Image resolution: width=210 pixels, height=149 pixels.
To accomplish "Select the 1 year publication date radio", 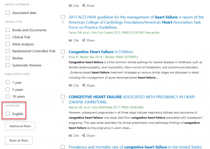I will tap(8, 82).
